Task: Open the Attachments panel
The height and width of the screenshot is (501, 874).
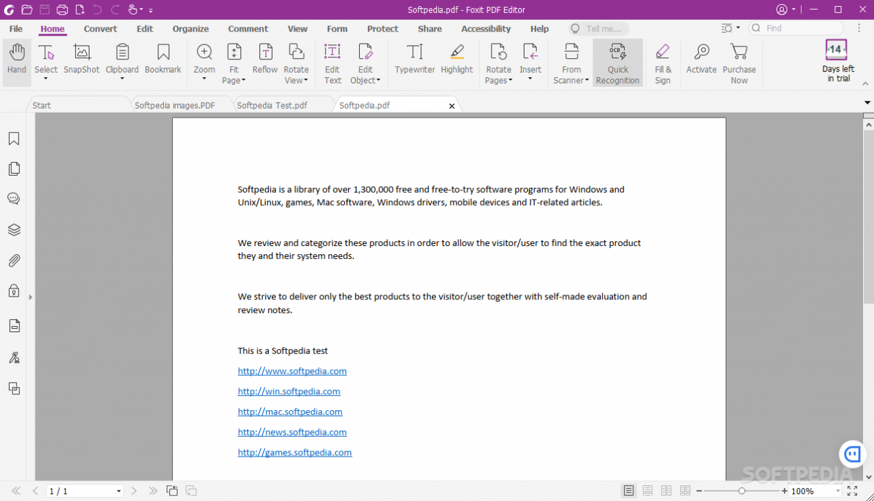Action: coord(14,260)
